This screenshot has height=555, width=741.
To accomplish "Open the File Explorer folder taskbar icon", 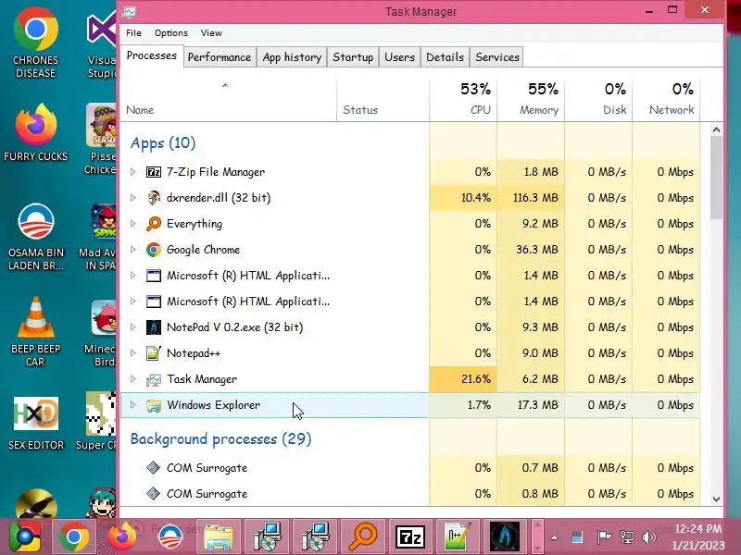I will pos(219,537).
